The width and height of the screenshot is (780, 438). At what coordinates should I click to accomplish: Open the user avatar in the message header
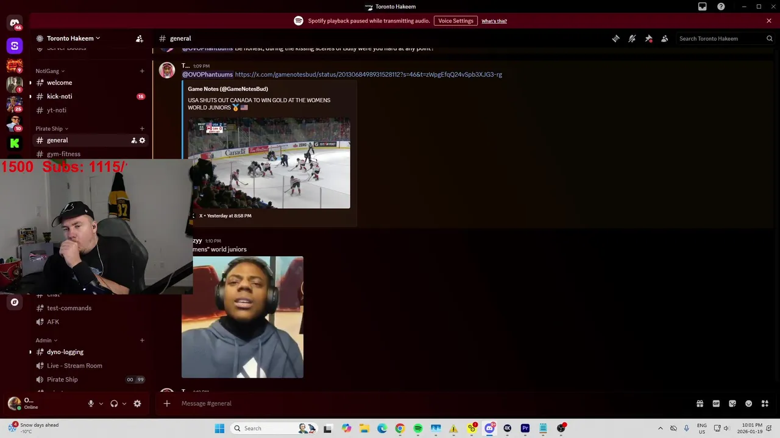click(167, 70)
